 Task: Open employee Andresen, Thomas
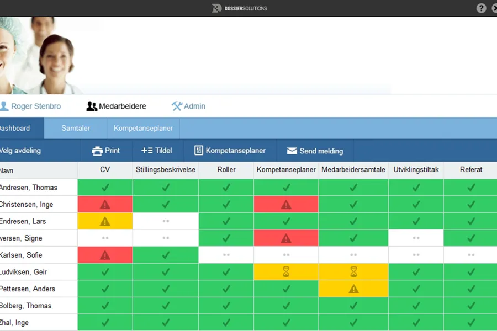click(x=28, y=188)
